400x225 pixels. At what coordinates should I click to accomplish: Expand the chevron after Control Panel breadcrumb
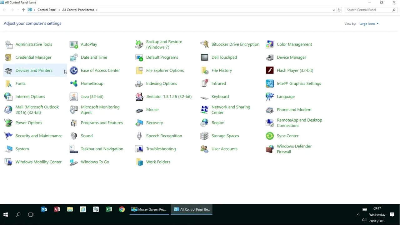pos(59,10)
